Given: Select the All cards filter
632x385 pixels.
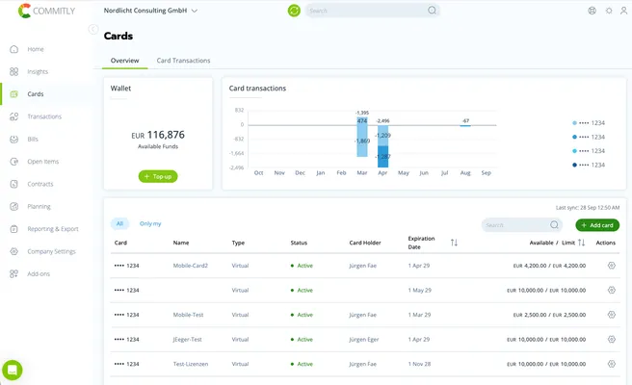Looking at the screenshot, I should point(119,223).
